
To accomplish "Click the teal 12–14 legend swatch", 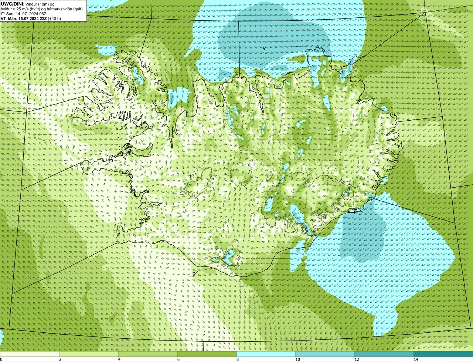I will 384,354.
